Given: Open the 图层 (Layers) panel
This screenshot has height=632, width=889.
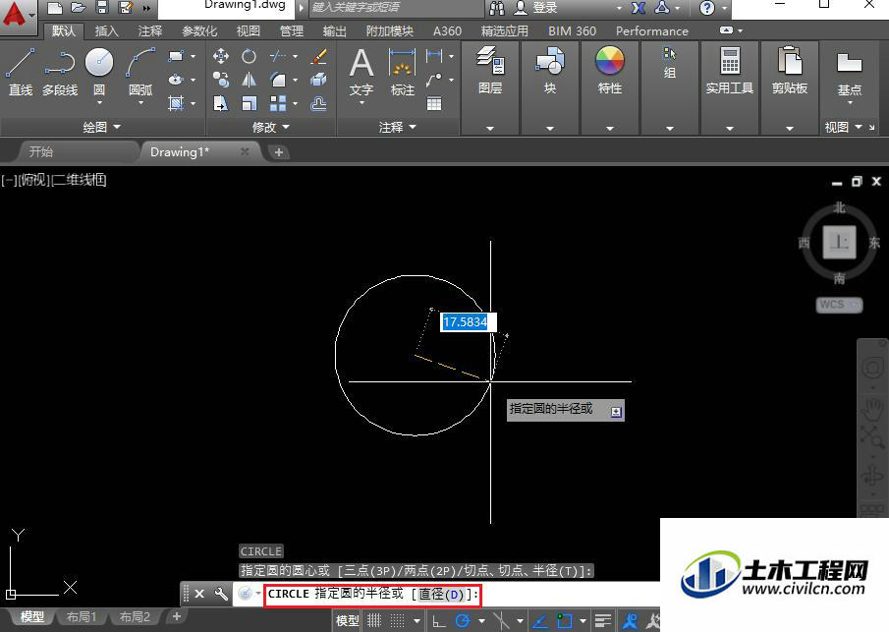Looking at the screenshot, I should (490, 71).
